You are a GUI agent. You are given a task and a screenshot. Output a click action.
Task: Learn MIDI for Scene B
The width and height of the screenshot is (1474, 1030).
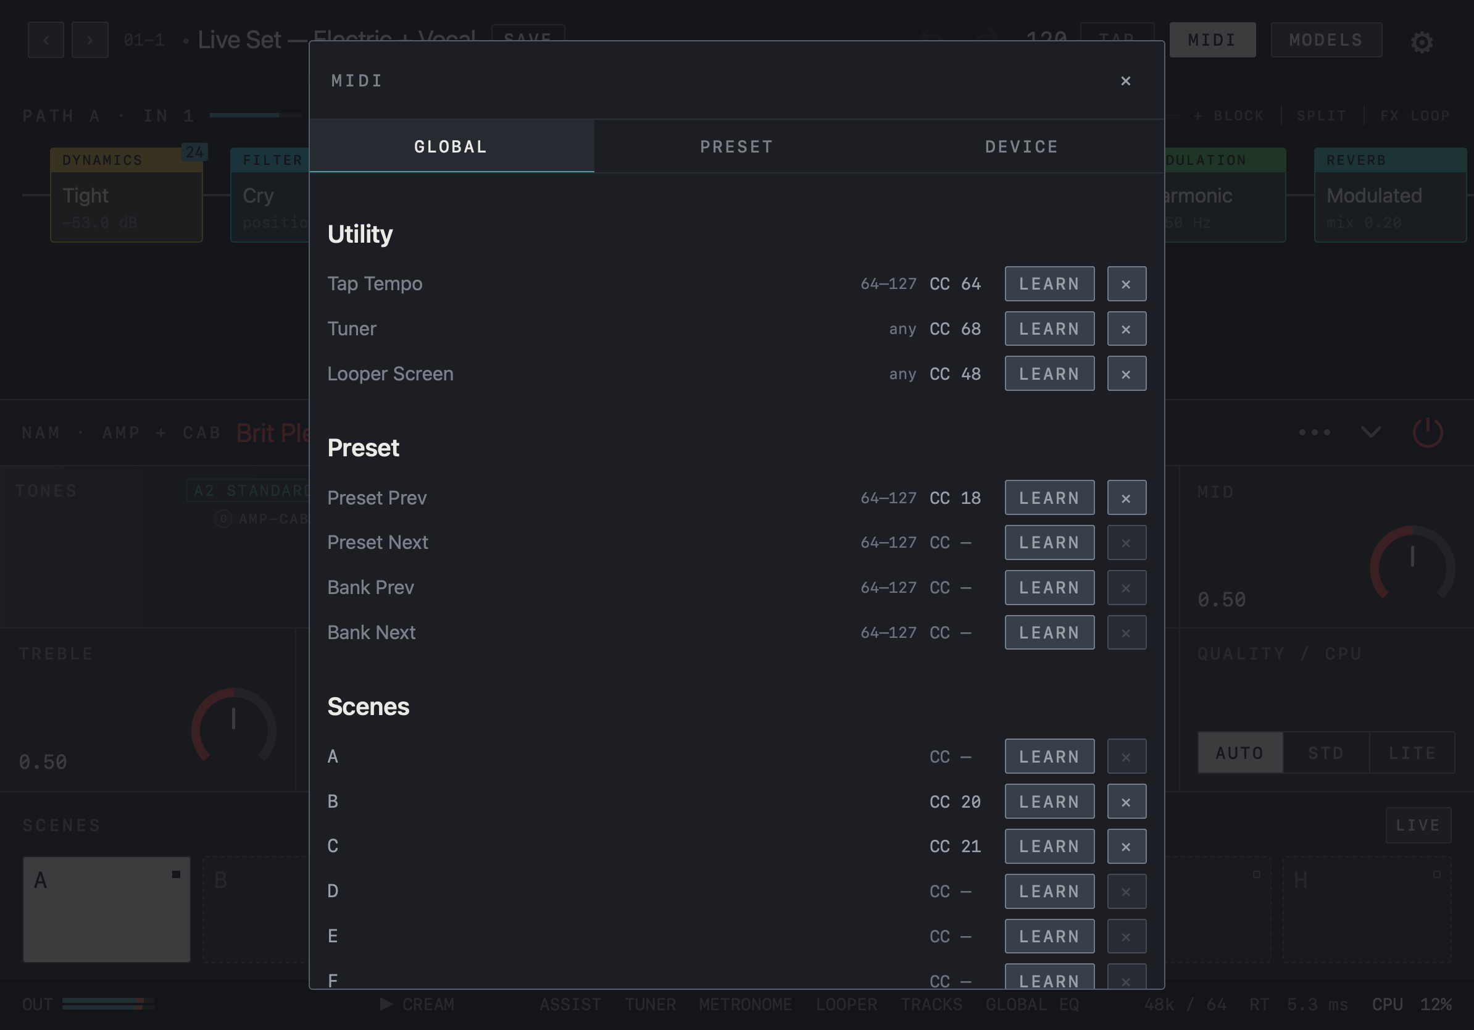[1050, 802]
